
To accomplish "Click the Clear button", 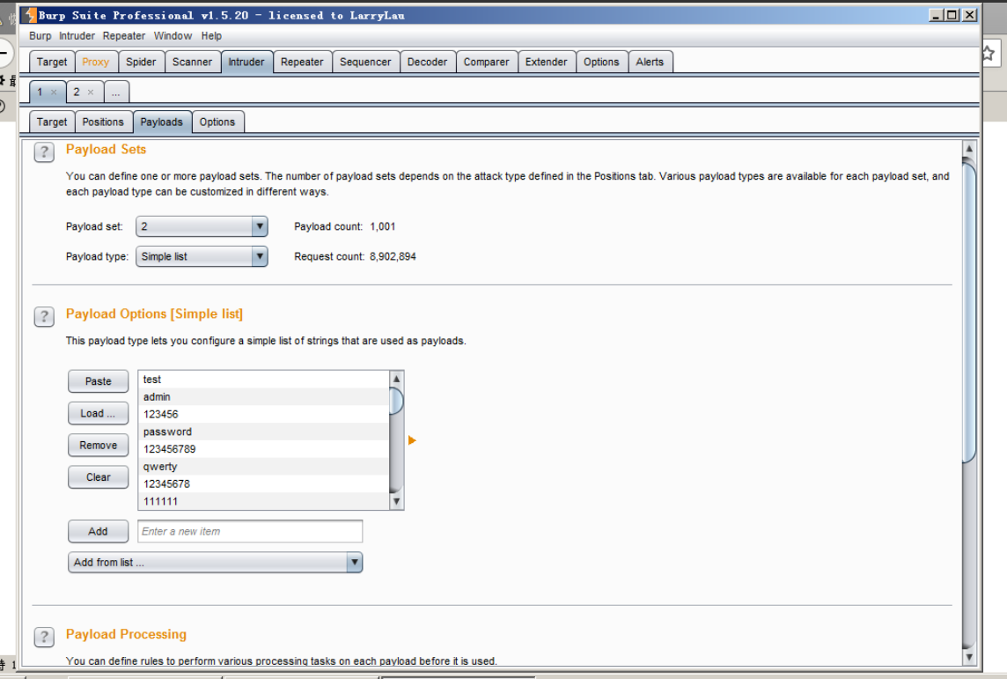I will (99, 477).
